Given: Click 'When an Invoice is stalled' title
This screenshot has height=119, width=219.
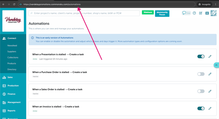Looking at the screenshot, I should [x=56, y=107].
